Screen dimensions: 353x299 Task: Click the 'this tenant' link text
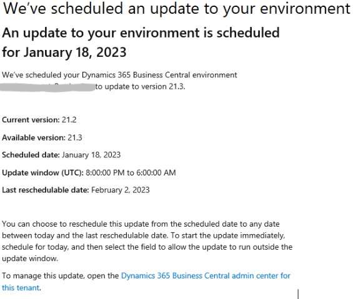tap(21, 288)
